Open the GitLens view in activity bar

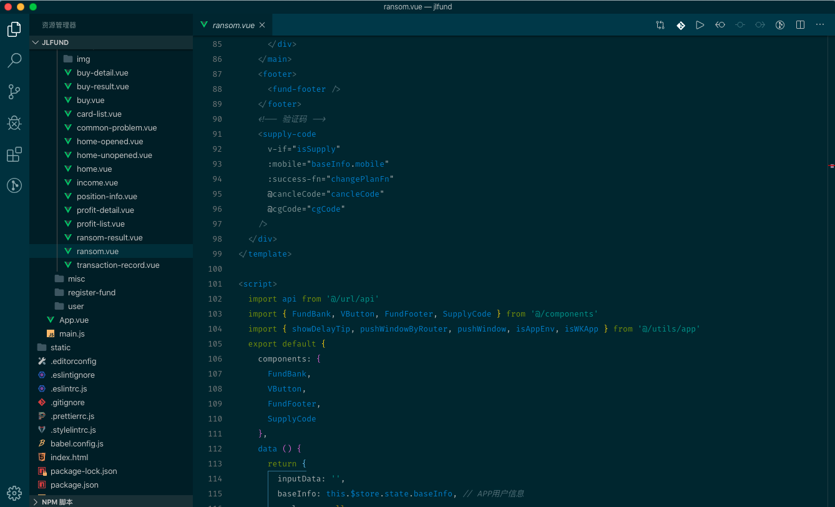pyautogui.click(x=14, y=185)
